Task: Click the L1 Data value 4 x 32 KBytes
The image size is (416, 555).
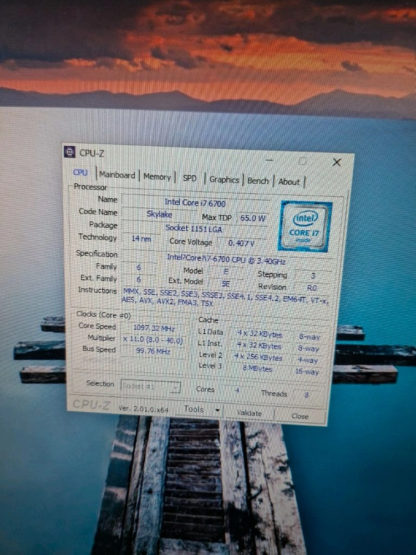Action: point(260,334)
